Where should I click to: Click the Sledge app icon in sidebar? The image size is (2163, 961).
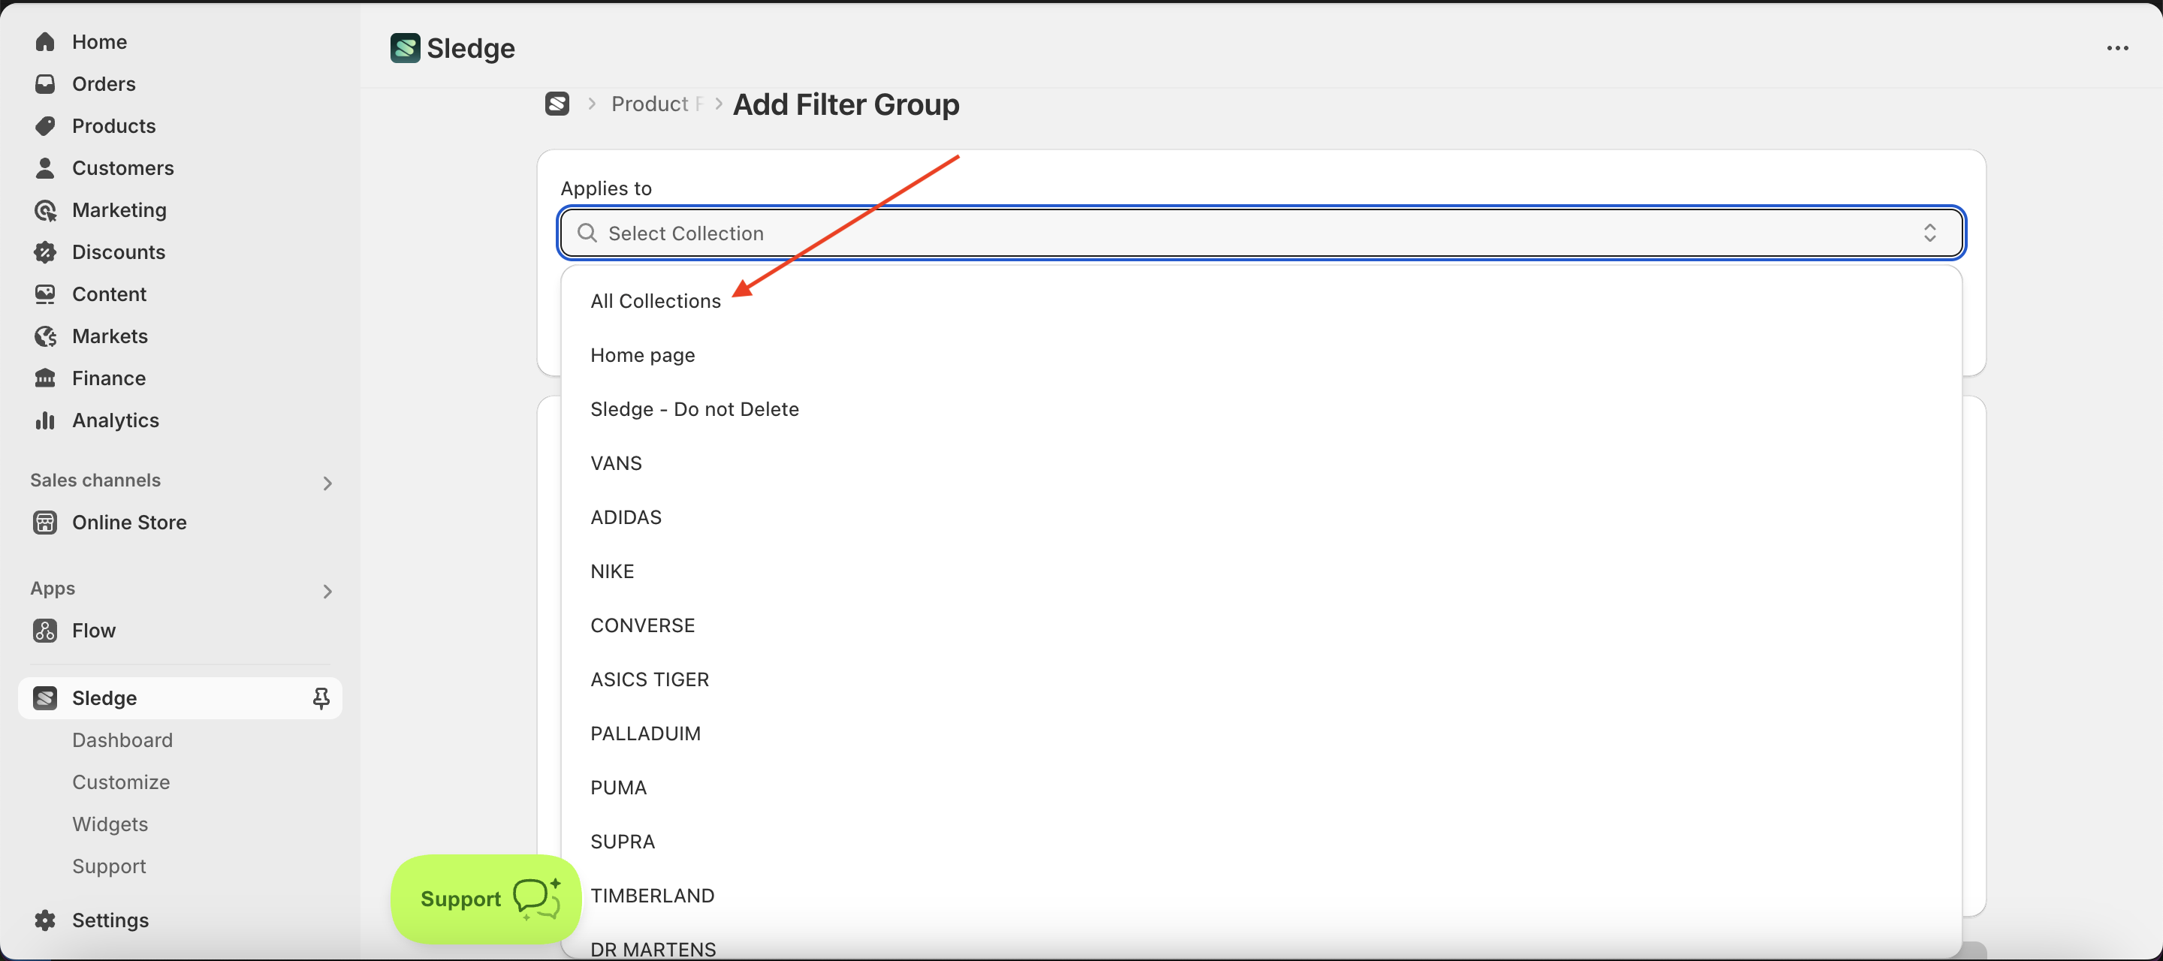(45, 697)
